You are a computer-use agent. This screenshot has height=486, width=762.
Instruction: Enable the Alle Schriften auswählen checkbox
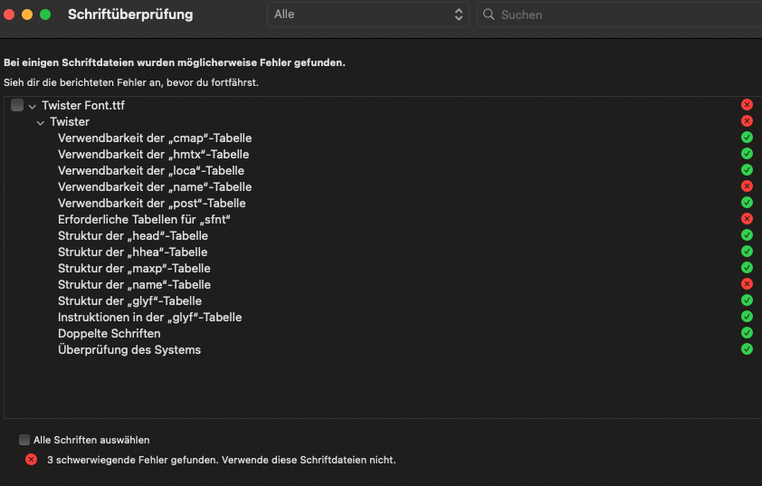click(x=24, y=440)
